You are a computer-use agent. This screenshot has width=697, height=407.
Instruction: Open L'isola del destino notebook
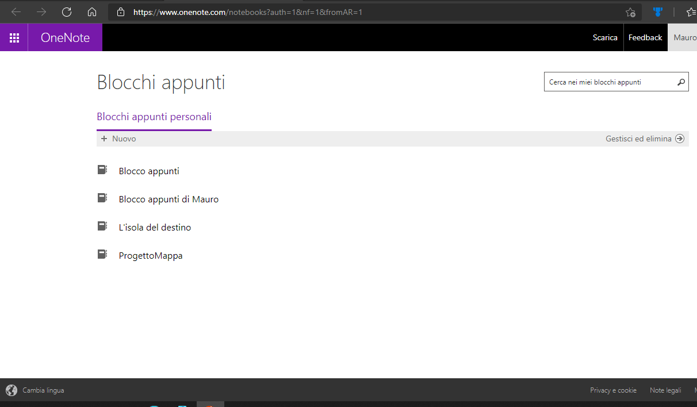coord(155,227)
